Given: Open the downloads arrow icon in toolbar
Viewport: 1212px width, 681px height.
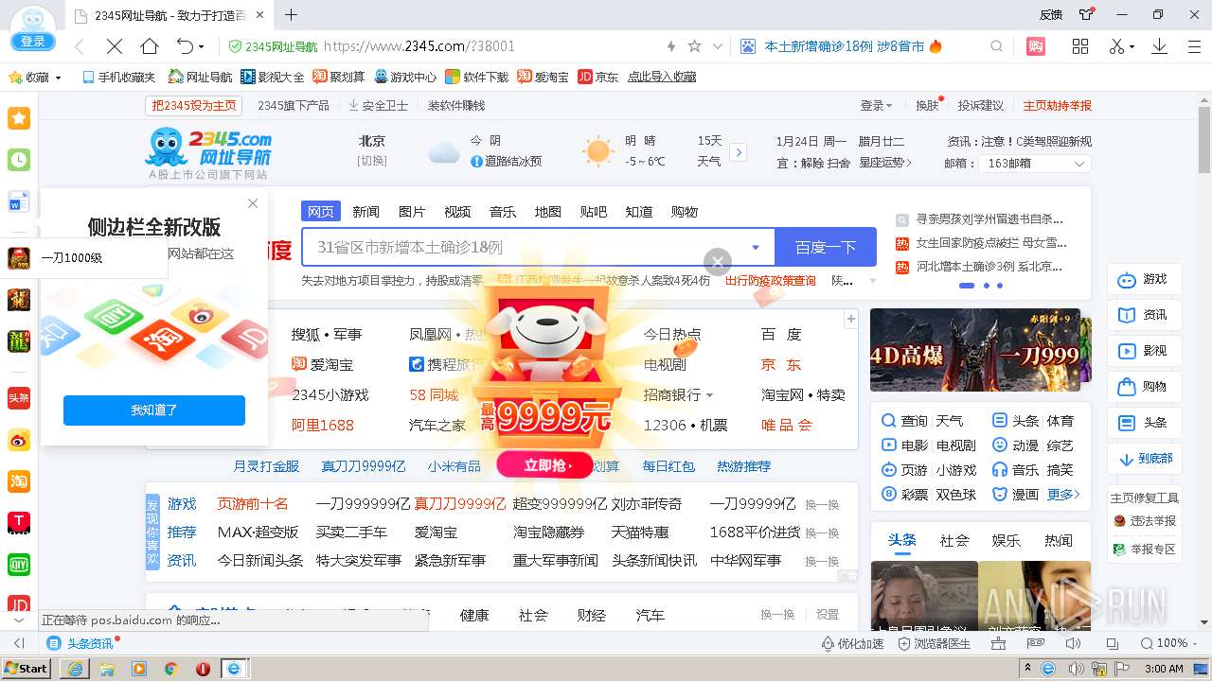Looking at the screenshot, I should 1159,46.
